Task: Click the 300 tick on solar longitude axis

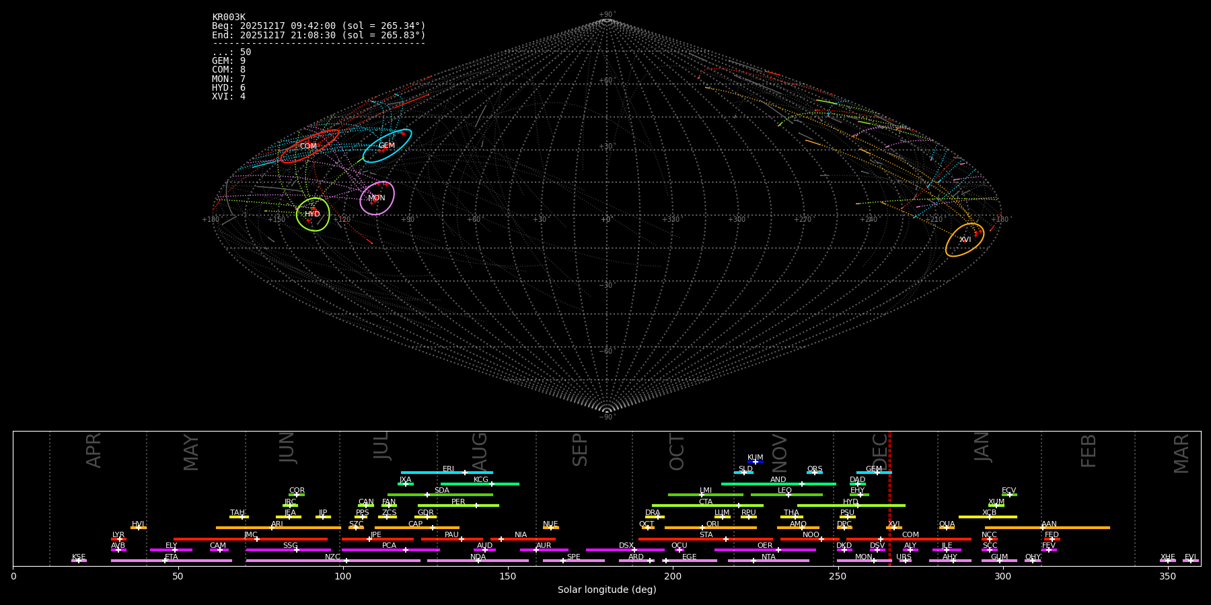Action: pos(1002,576)
